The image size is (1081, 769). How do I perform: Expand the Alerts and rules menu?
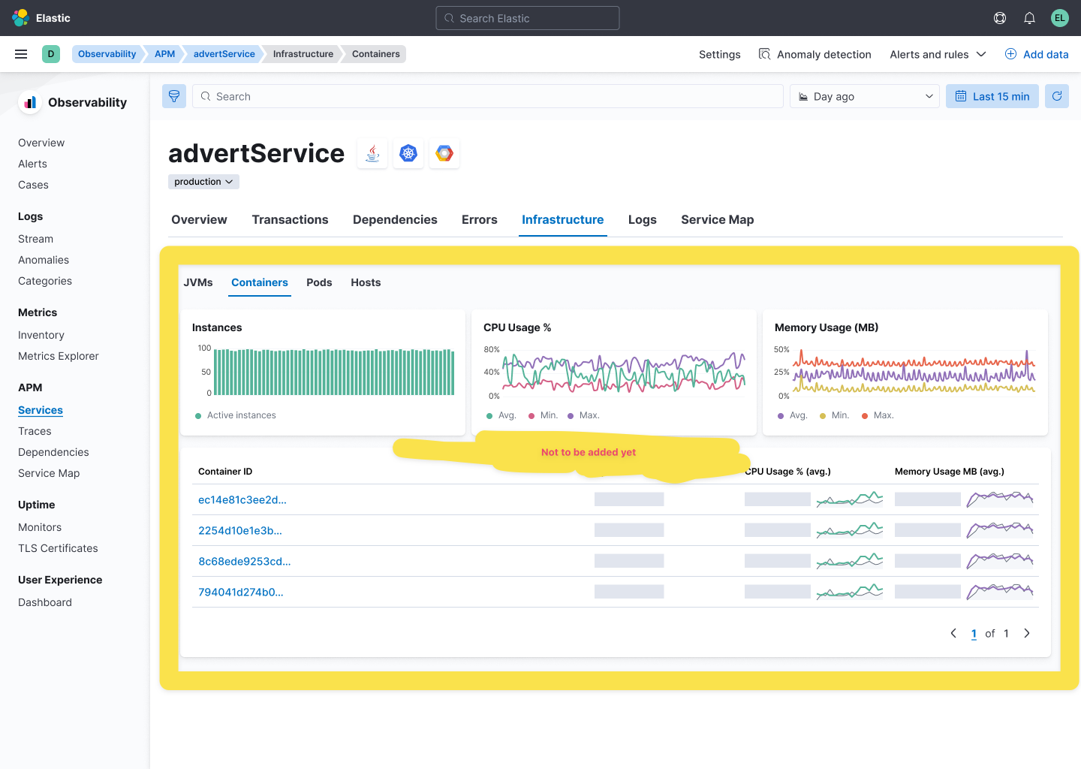click(x=937, y=53)
